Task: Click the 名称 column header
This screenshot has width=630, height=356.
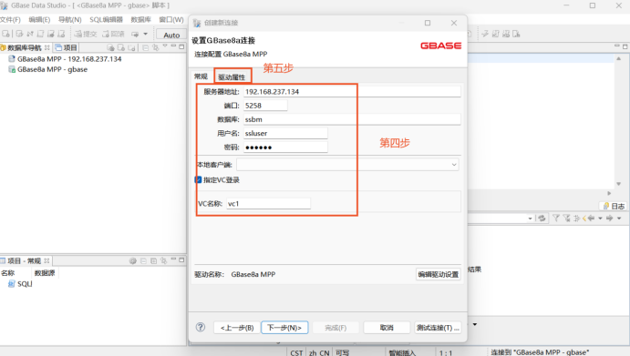Action: click(x=8, y=273)
